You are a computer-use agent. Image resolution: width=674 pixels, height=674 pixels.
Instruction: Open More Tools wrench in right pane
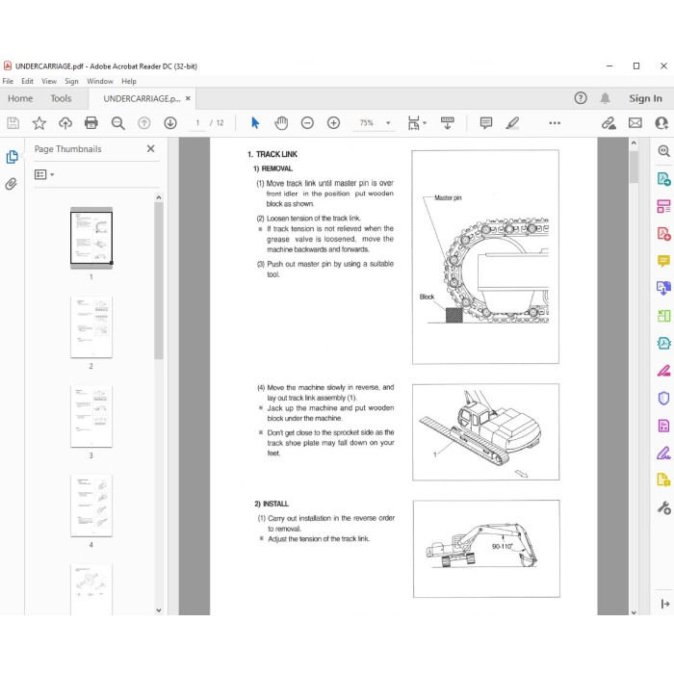pyautogui.click(x=663, y=507)
